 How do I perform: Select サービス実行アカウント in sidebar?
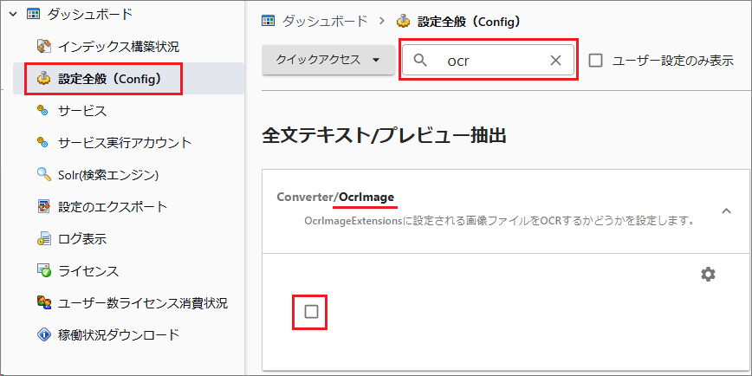pos(125,142)
